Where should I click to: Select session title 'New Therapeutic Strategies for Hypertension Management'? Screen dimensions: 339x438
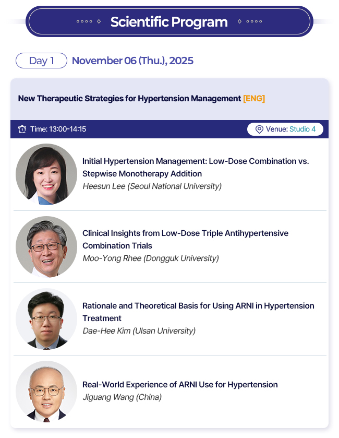coord(129,99)
